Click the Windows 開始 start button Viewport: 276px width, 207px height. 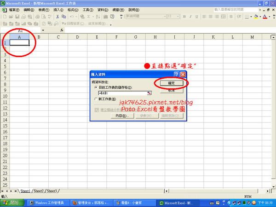click(12, 203)
